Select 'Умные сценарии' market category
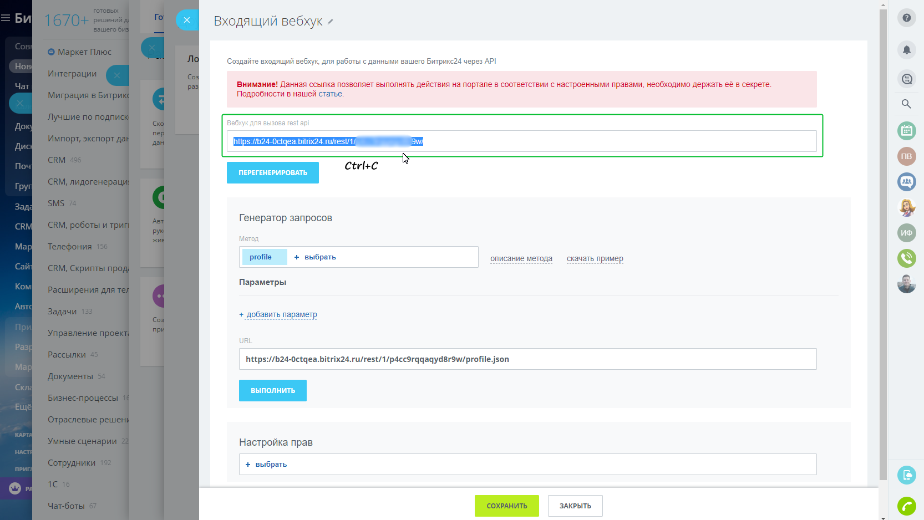The height and width of the screenshot is (520, 924). 88,441
